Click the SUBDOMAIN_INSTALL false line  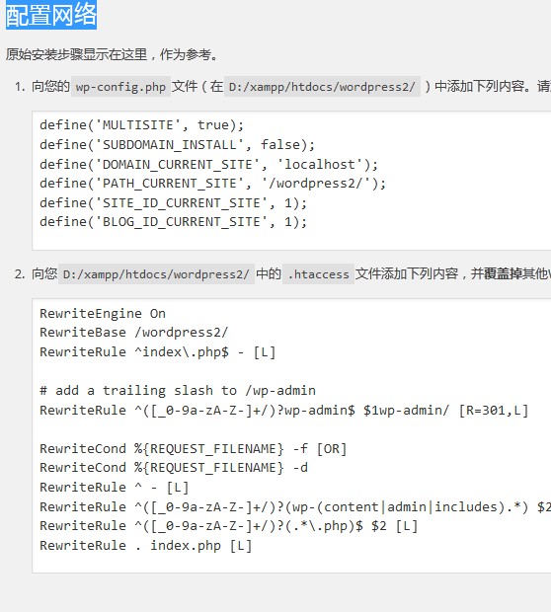178,144
